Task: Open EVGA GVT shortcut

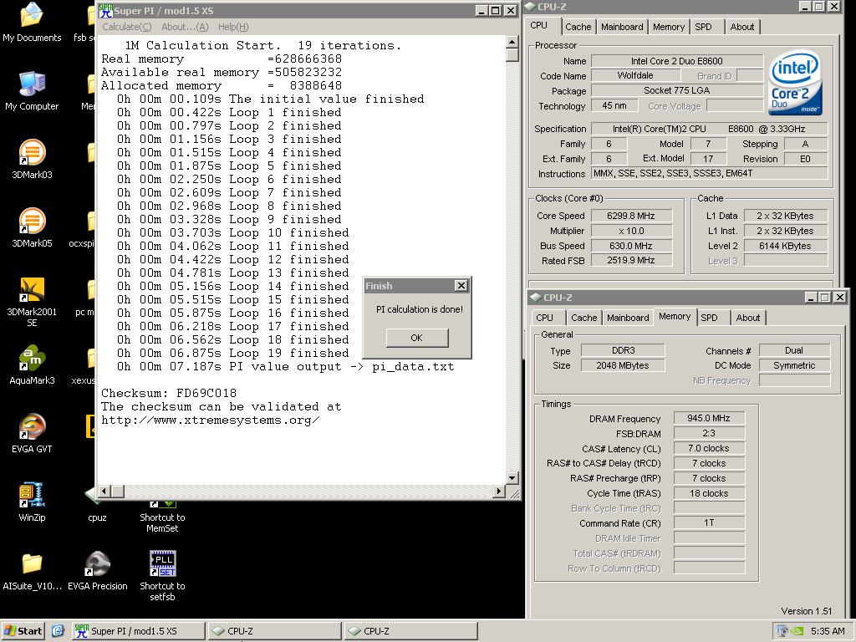Action: click(x=32, y=434)
